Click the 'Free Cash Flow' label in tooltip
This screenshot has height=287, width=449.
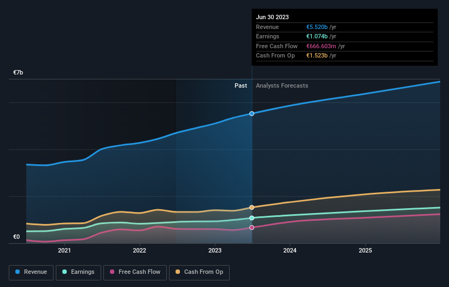pos(277,46)
